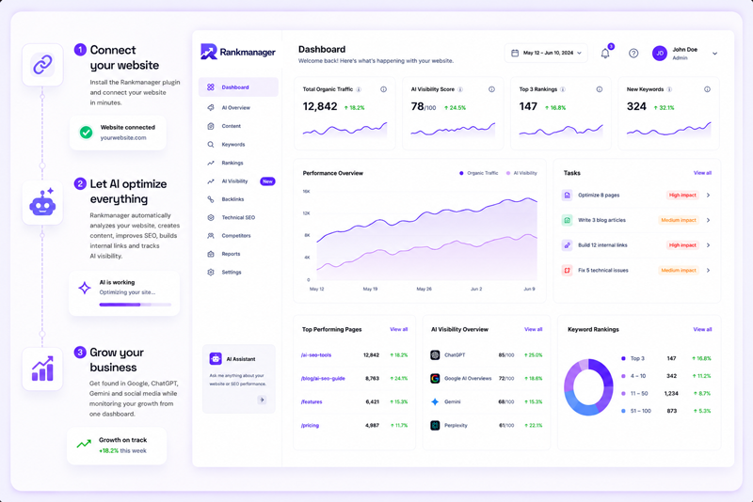Open info icon on Total Organic Traffic card

[x=383, y=89]
